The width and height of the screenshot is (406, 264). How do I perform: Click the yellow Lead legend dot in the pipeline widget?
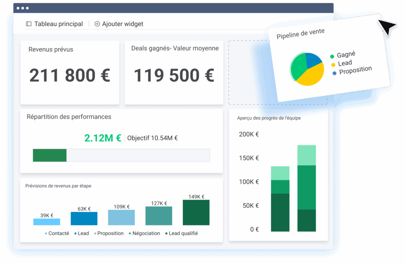click(333, 65)
